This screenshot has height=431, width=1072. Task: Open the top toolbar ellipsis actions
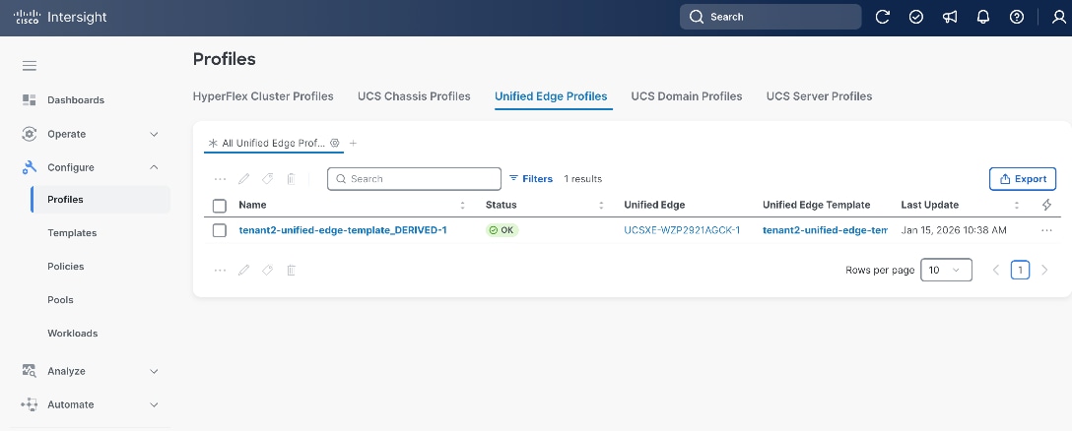pyautogui.click(x=220, y=179)
